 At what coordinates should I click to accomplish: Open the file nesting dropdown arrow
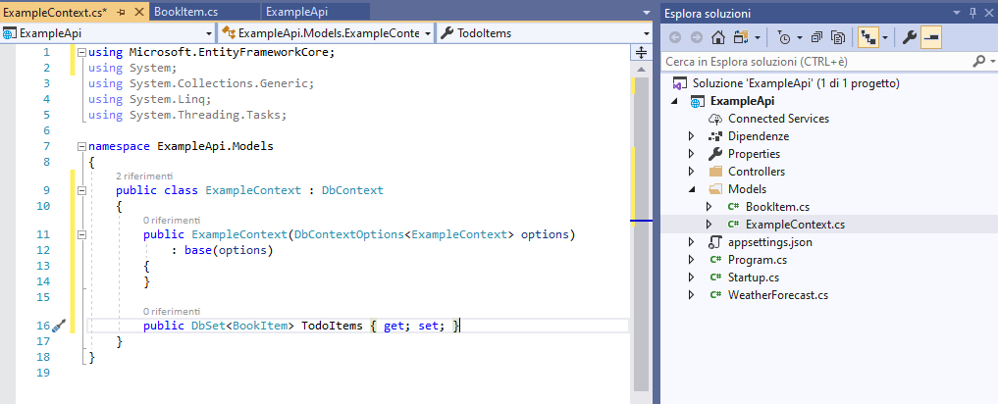(885, 38)
